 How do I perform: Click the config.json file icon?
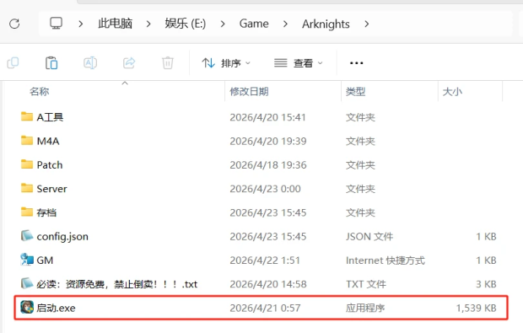click(x=27, y=236)
